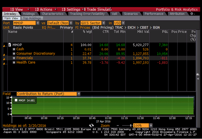Click the chart icon beside the MMOP row
Image resolution: width=202 pixels, height=139 pixels.
tap(4, 45)
